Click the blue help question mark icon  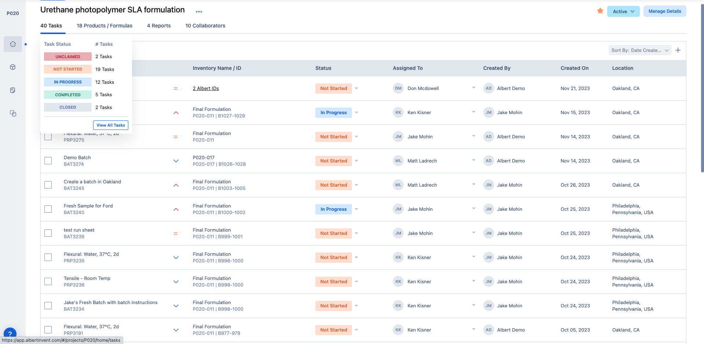[10, 333]
